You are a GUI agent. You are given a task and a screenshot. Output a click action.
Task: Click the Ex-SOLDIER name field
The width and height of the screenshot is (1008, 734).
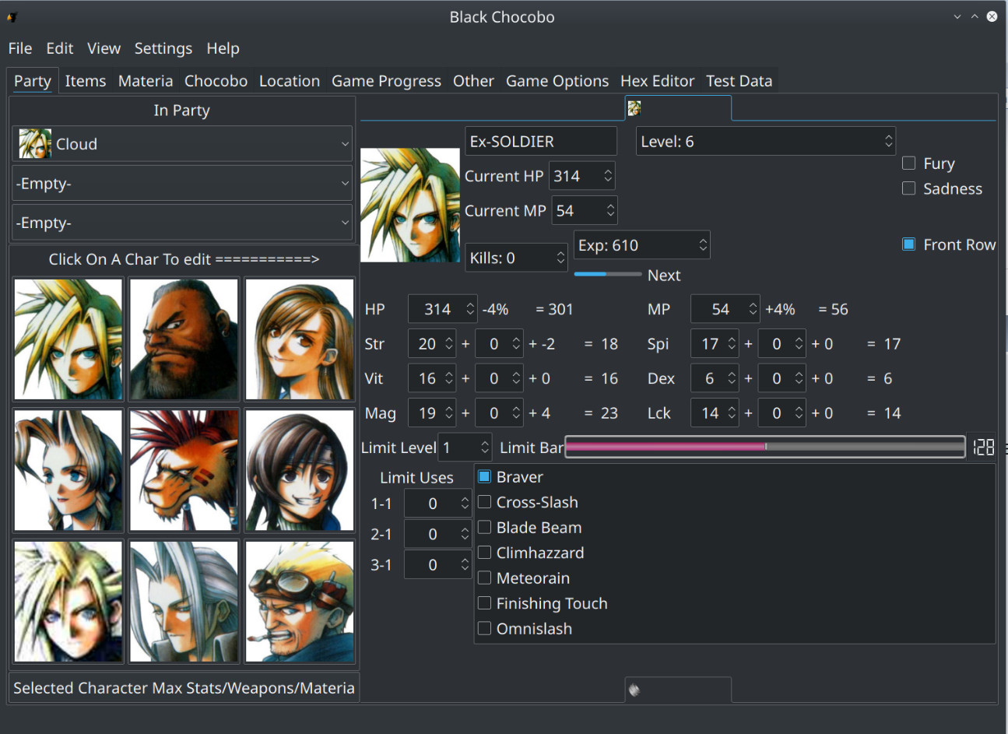541,142
